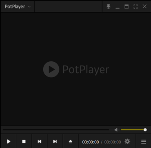Image resolution: width=151 pixels, height=148 pixels.
Task: Mute audio via the speaker icon
Action: (117, 130)
